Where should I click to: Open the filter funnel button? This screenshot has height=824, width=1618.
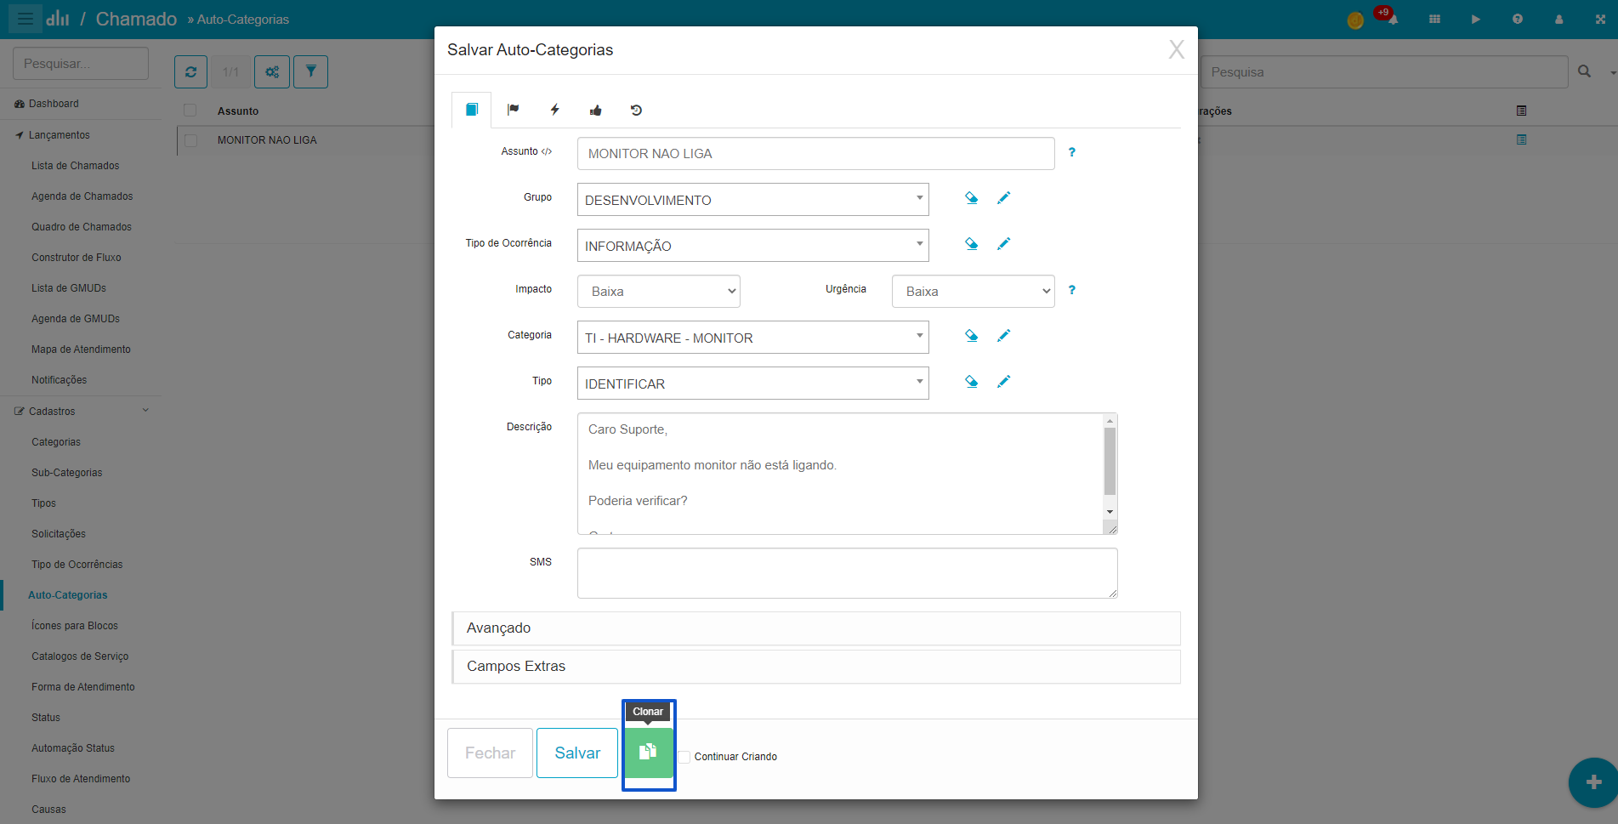click(x=311, y=72)
